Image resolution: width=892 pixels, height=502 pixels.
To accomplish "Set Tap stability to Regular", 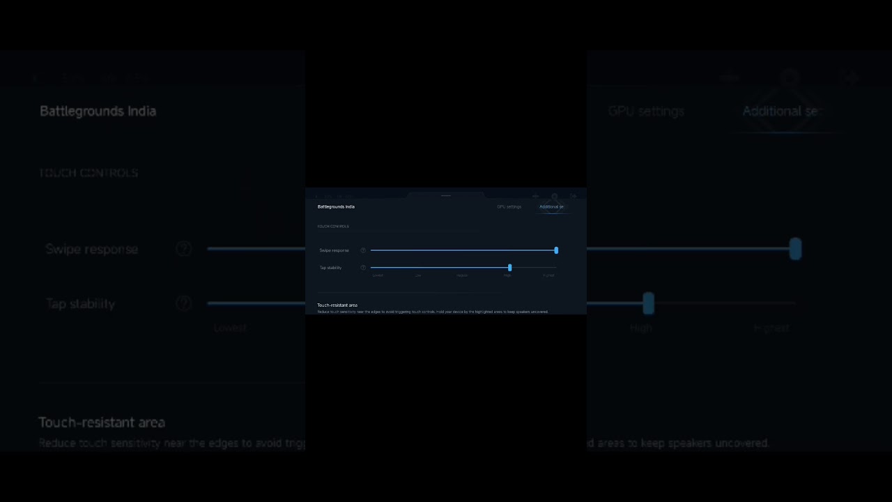I will (462, 275).
